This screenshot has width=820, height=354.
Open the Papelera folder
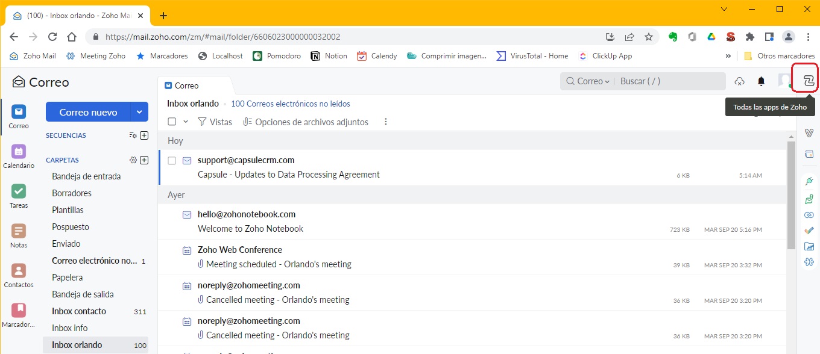[68, 278]
